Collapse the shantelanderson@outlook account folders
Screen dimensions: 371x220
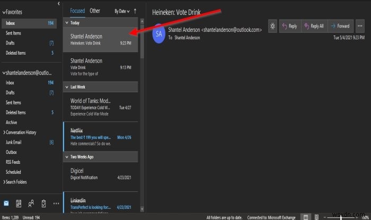coord(4,73)
